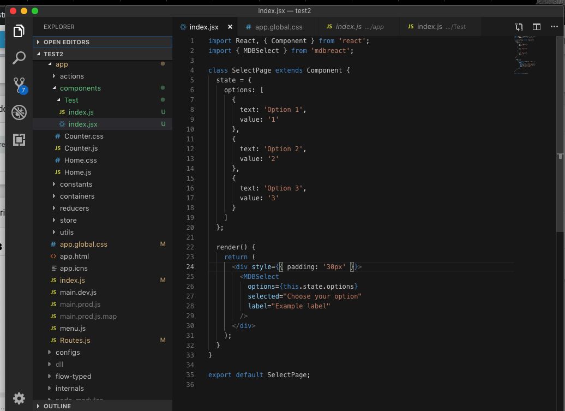The image size is (565, 411).
Task: Open Source Control view with 7 badge
Action: pyautogui.click(x=20, y=86)
